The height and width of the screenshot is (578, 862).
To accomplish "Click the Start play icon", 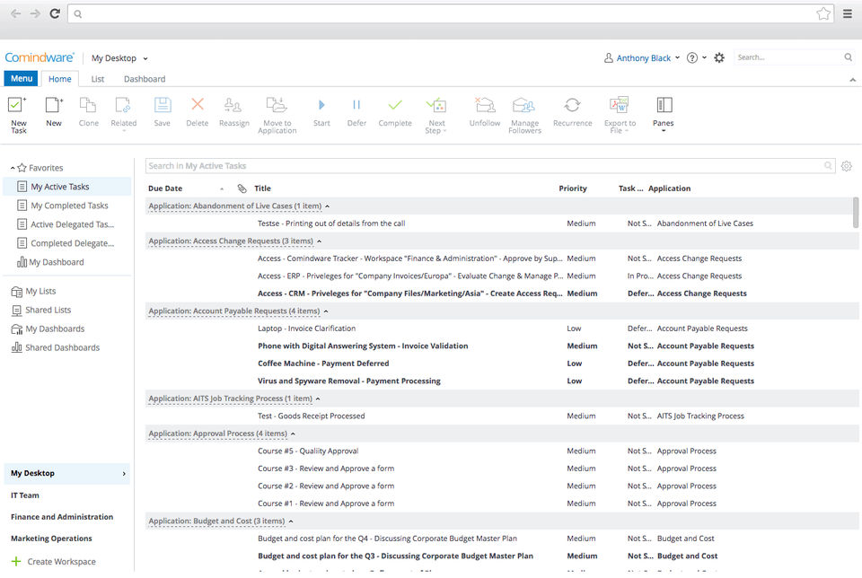I will [x=321, y=106].
